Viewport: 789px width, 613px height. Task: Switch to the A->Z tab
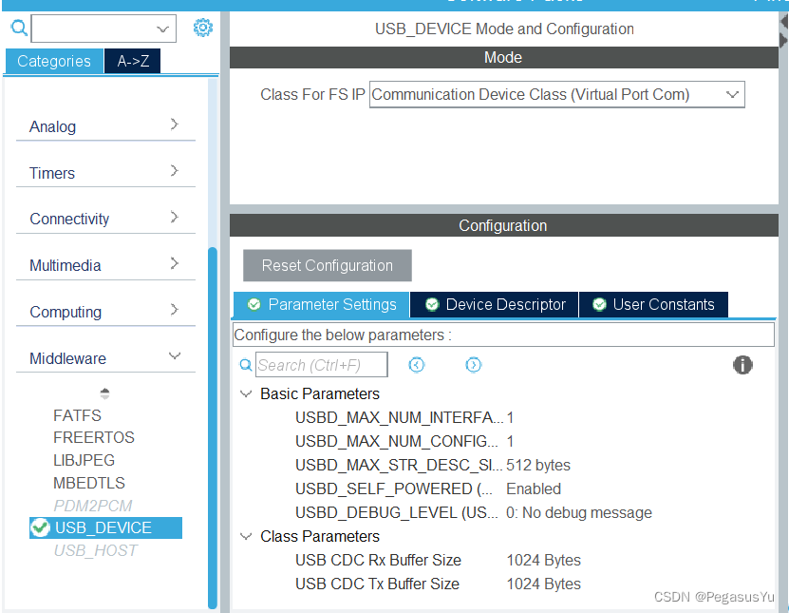132,60
